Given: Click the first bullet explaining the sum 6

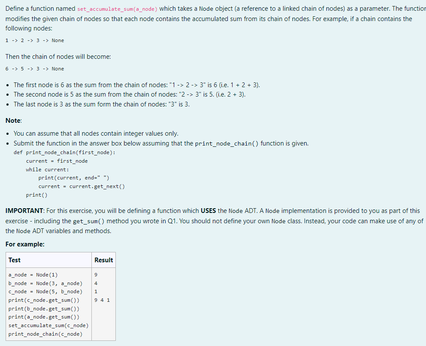Looking at the screenshot, I should click(137, 85).
